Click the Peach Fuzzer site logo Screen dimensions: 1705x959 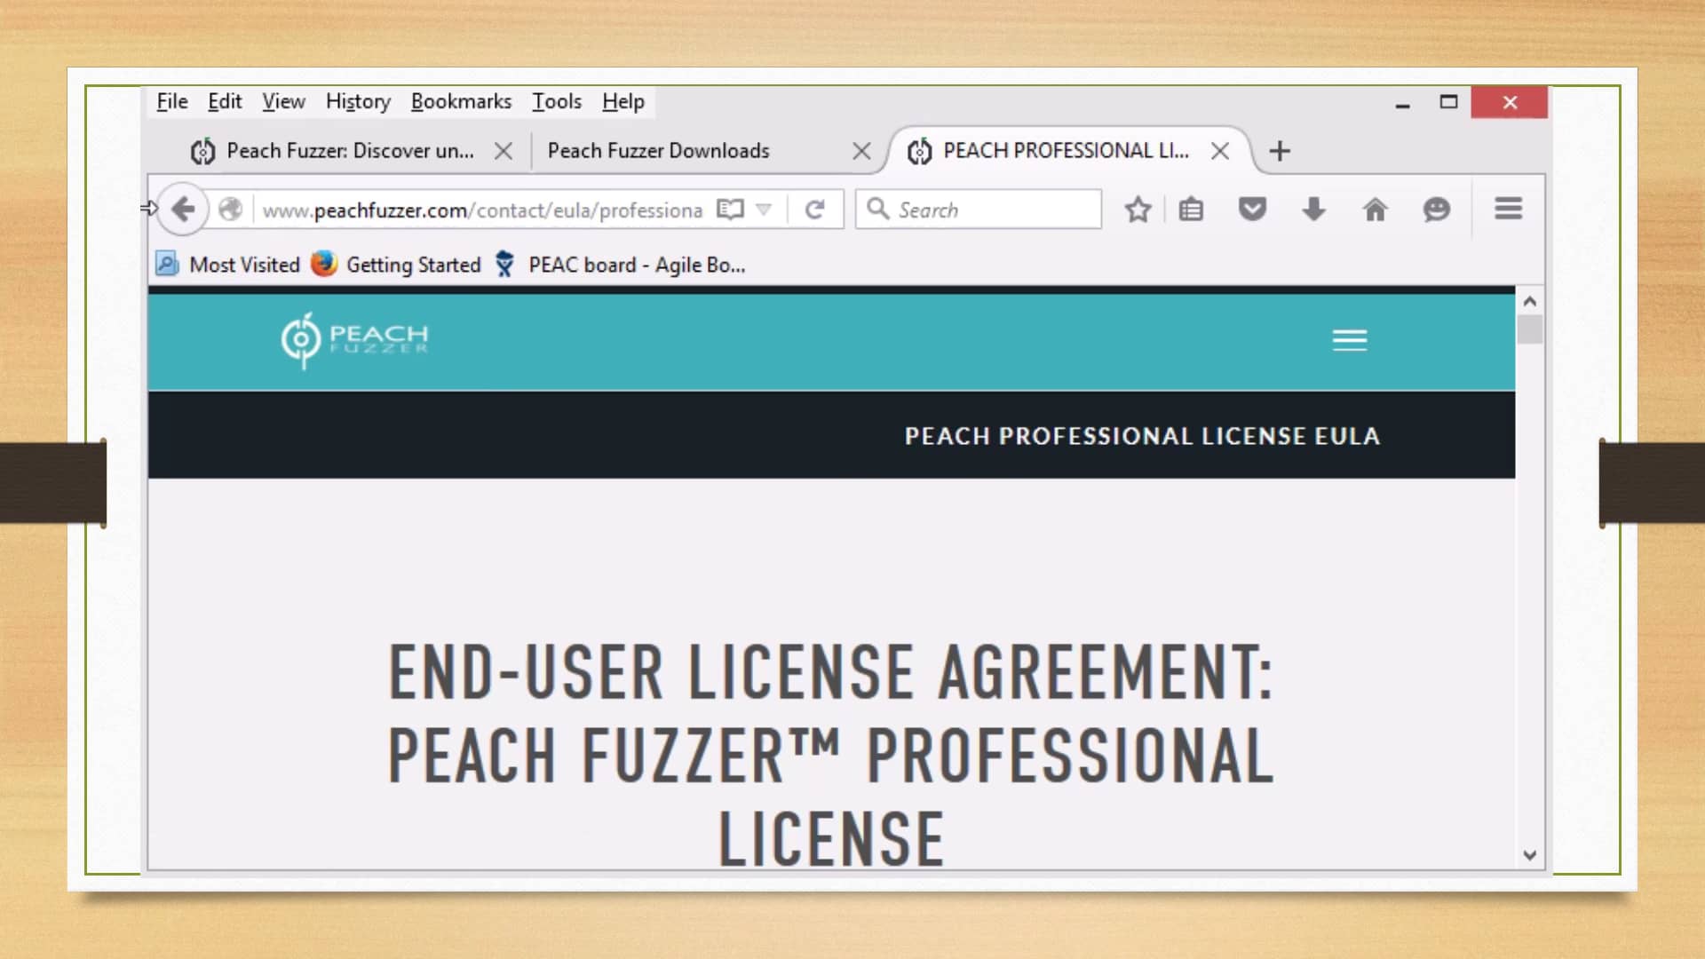click(353, 340)
